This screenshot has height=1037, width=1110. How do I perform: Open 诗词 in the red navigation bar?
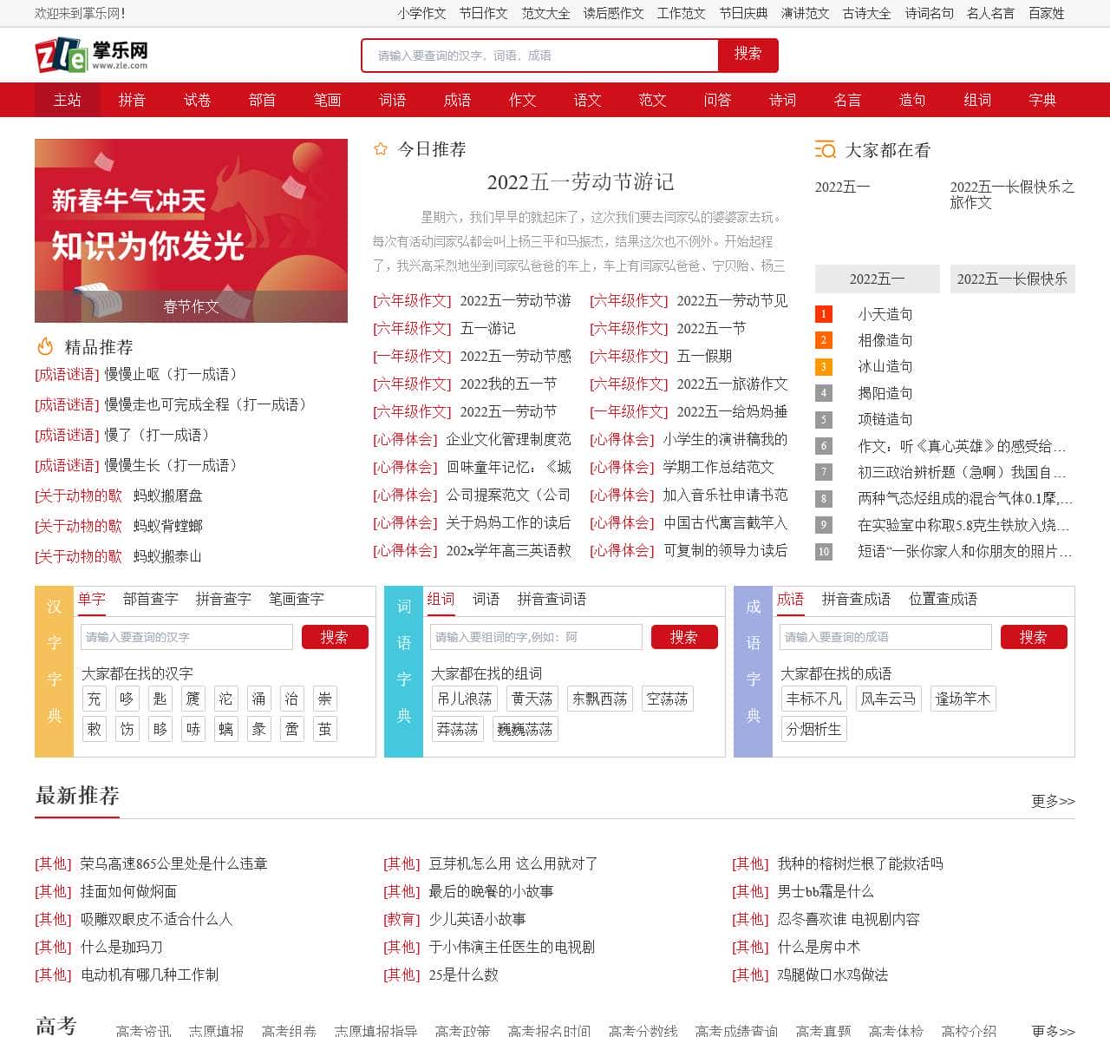pos(782,100)
